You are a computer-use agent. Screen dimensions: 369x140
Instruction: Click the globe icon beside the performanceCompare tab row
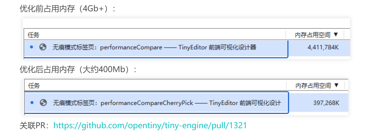(43, 47)
